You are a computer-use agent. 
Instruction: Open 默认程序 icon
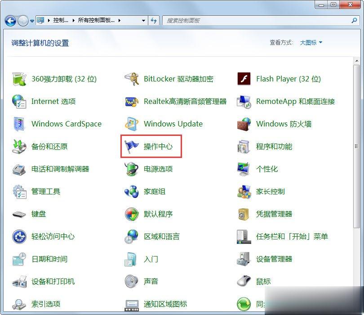coord(132,214)
